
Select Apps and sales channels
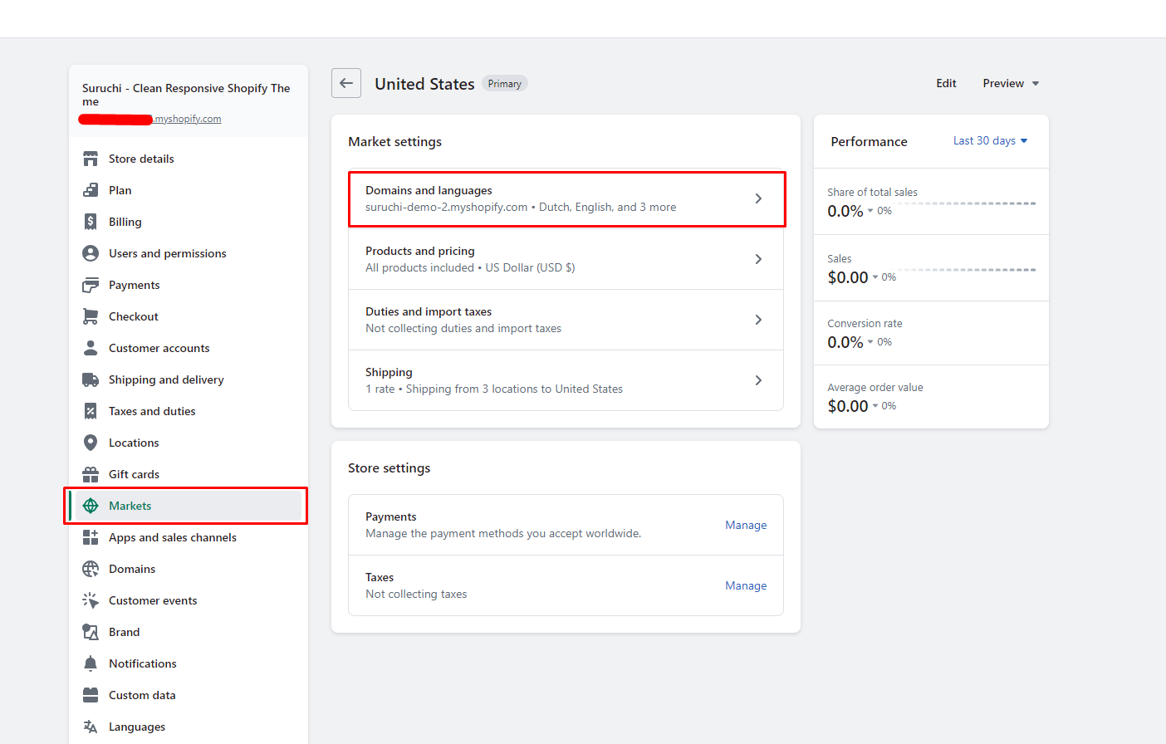(172, 537)
